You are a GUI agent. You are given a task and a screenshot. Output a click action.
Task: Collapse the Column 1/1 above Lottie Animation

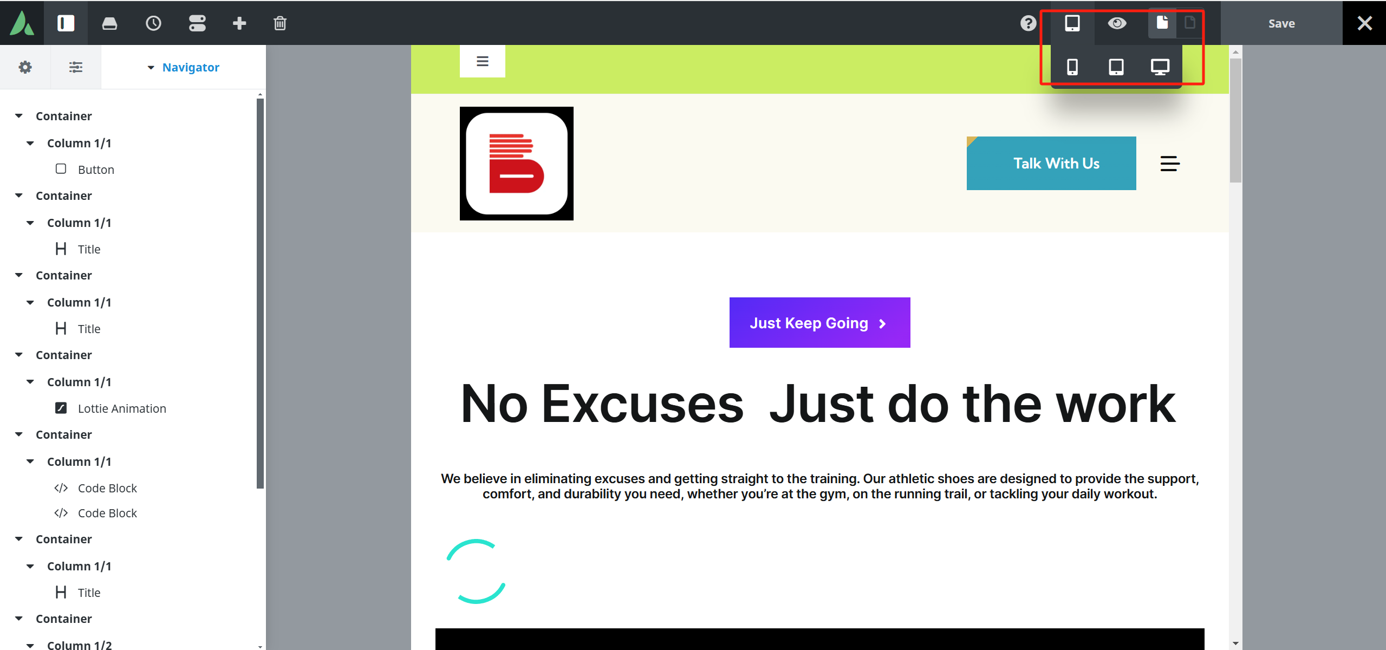30,382
